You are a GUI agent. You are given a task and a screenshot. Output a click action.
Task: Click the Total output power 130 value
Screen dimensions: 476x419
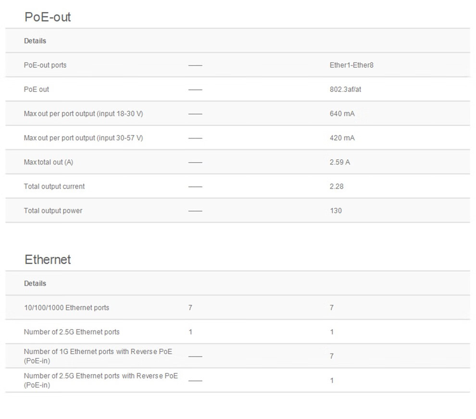(x=336, y=211)
